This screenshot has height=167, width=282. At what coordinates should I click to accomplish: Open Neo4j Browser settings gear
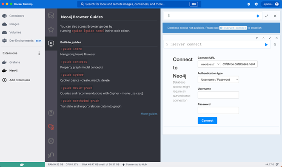coord(51,141)
